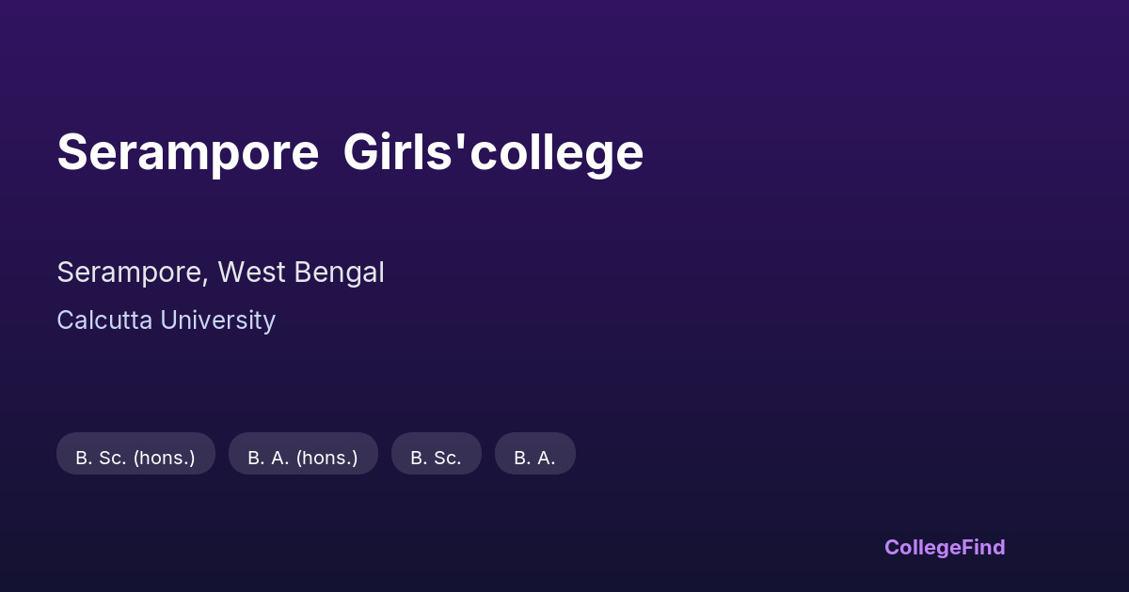
Task: Click the Find part of the CollegeFind logo
Action: [x=985, y=548]
